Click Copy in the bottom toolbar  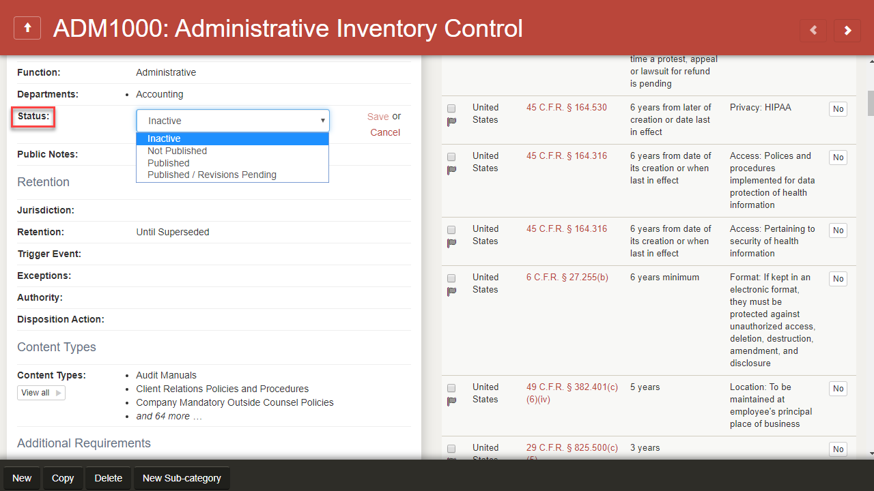point(63,478)
